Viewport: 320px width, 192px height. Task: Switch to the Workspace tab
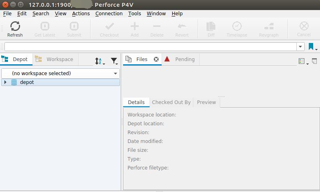[x=55, y=59]
